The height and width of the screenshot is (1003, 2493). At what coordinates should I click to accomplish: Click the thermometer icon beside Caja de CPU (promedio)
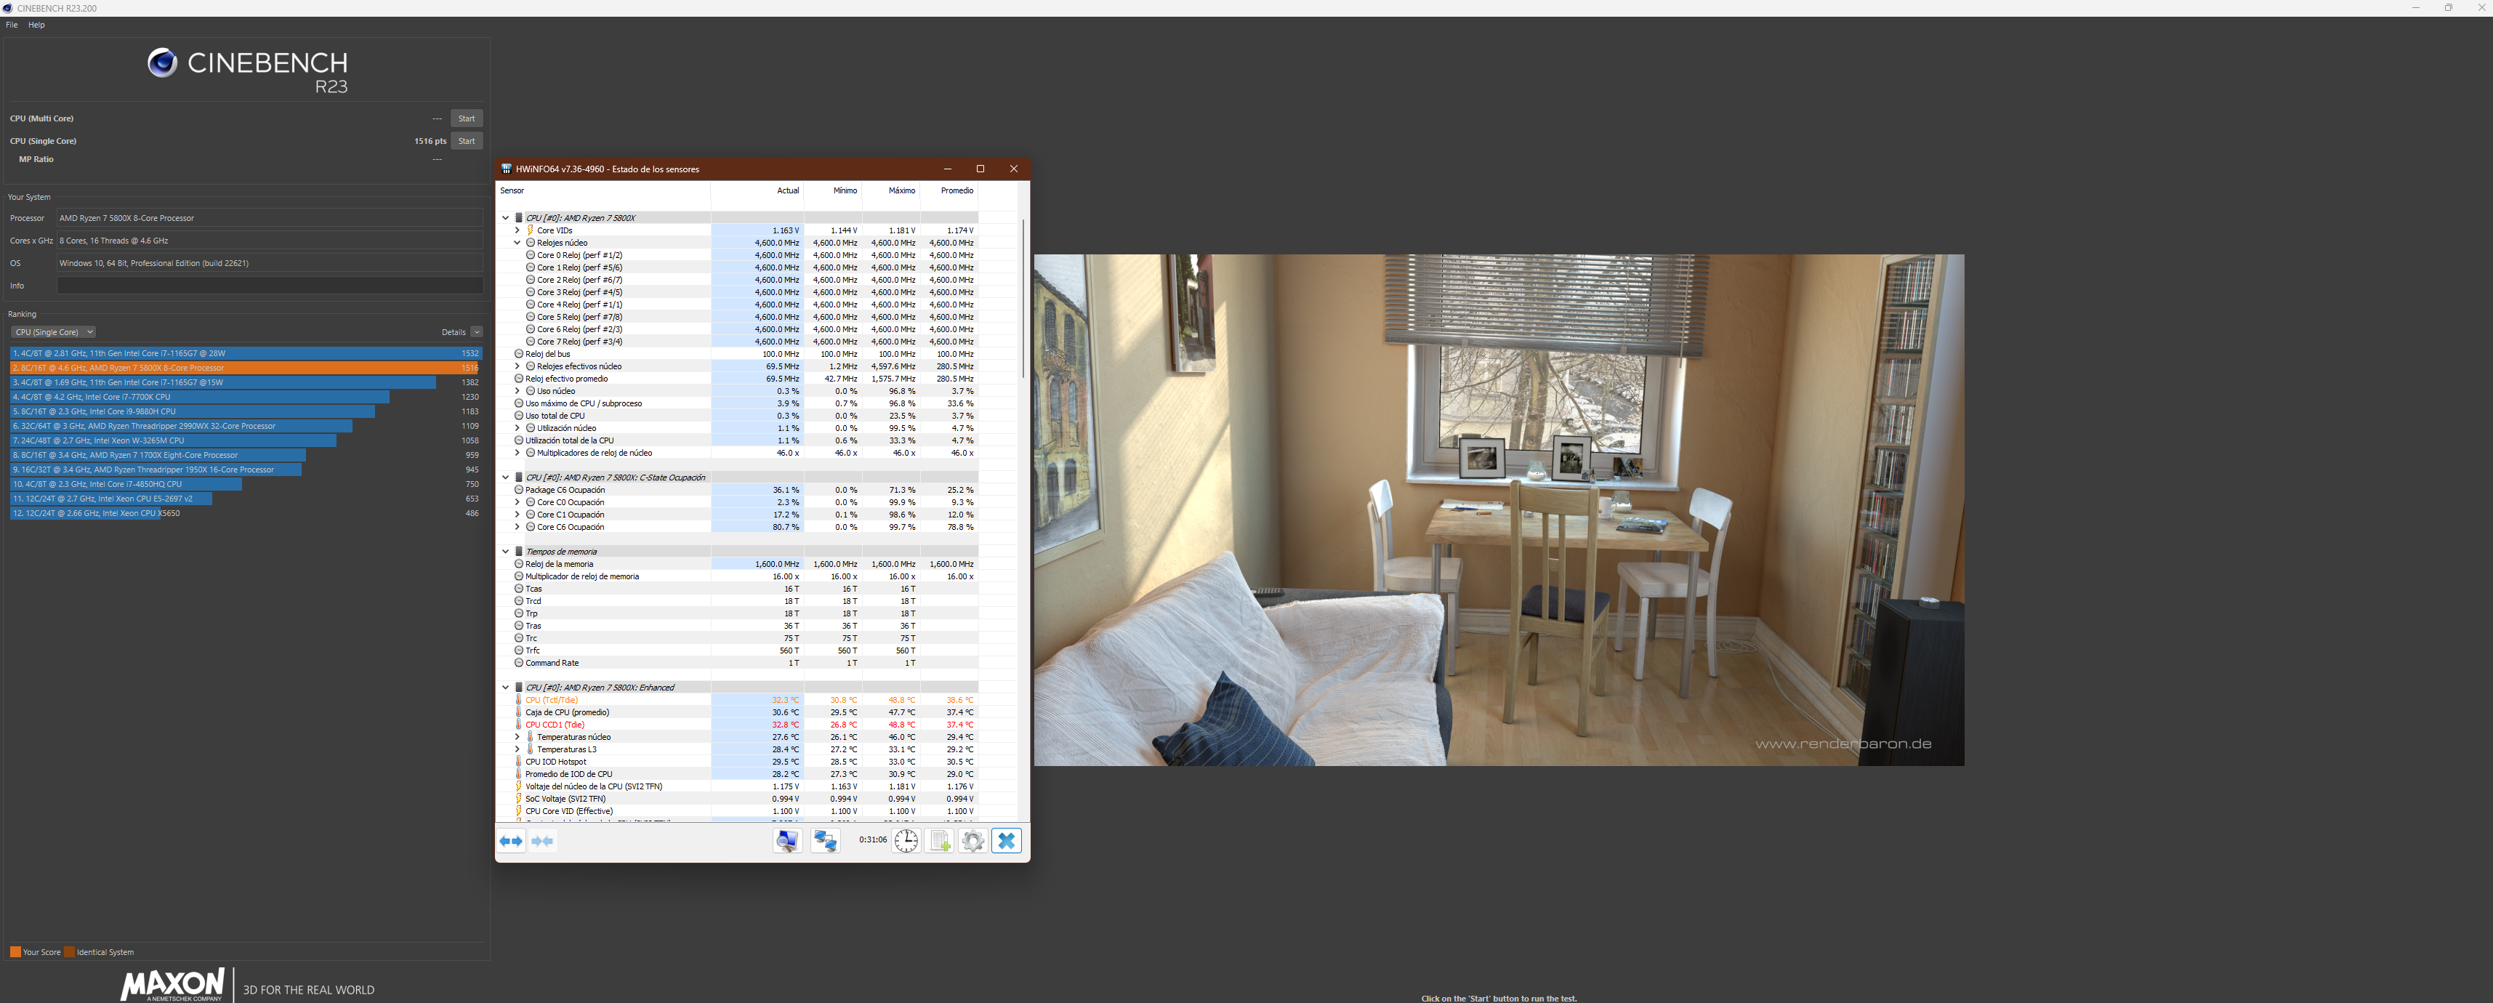[519, 712]
